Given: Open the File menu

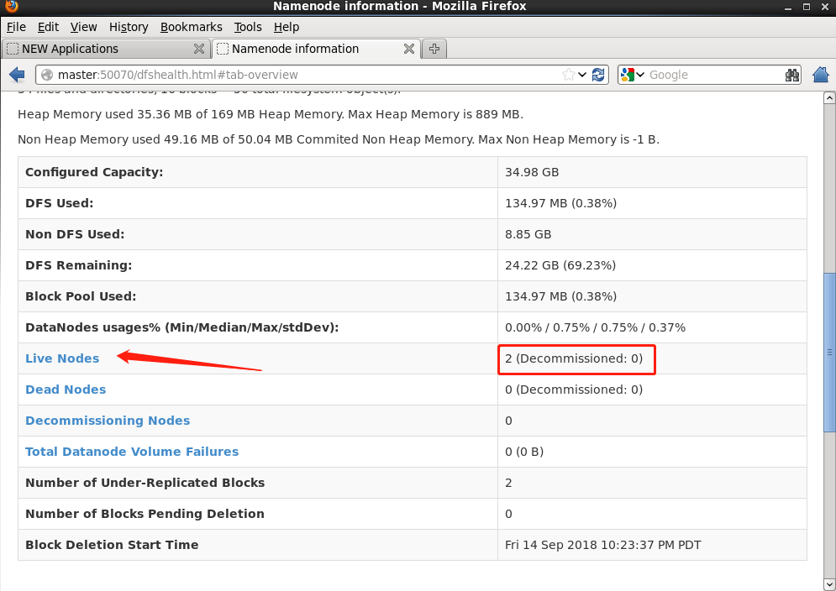Looking at the screenshot, I should pyautogui.click(x=16, y=27).
